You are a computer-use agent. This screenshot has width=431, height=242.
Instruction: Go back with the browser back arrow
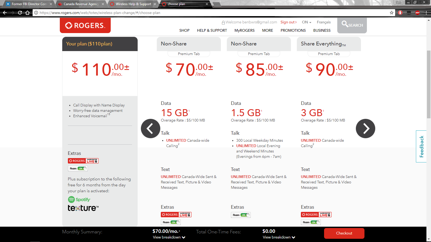5,13
